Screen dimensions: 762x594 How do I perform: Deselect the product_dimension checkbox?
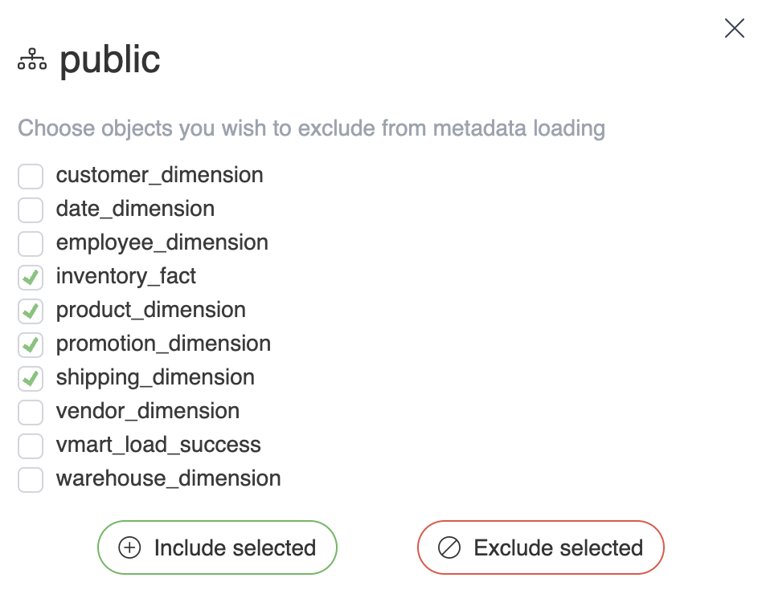[31, 311]
